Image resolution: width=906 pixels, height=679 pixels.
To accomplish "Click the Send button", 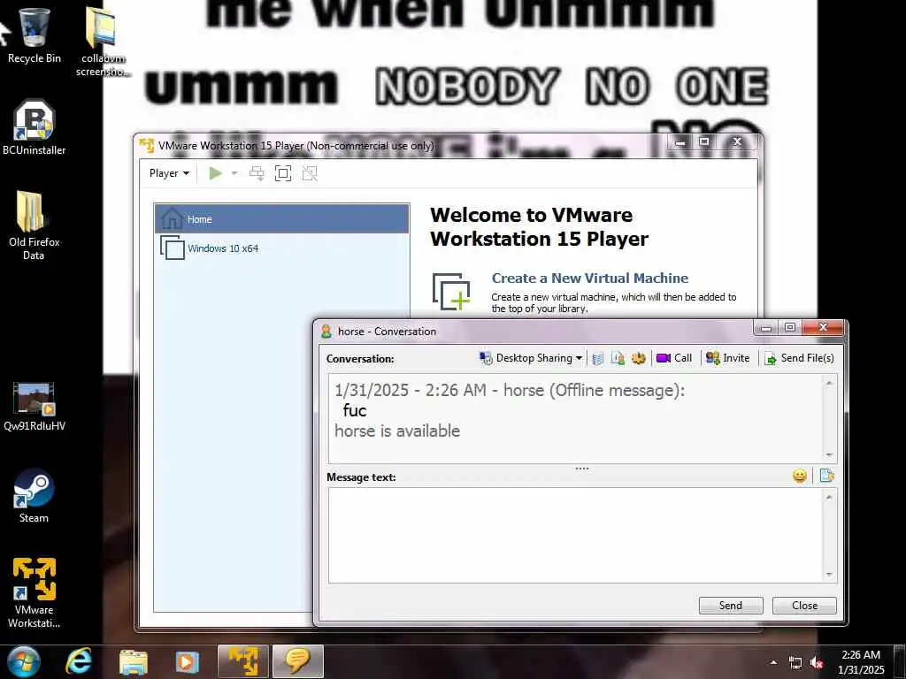I will (x=731, y=605).
